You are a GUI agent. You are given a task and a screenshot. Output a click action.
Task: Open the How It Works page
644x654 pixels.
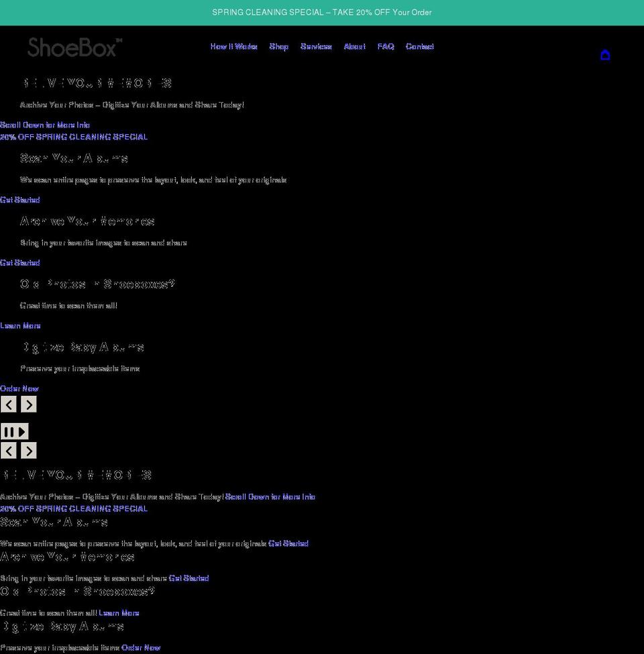pyautogui.click(x=233, y=46)
